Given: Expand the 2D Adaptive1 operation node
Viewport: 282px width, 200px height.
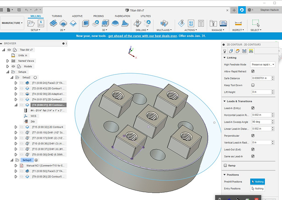Looking at the screenshot, I should (x=16, y=94).
